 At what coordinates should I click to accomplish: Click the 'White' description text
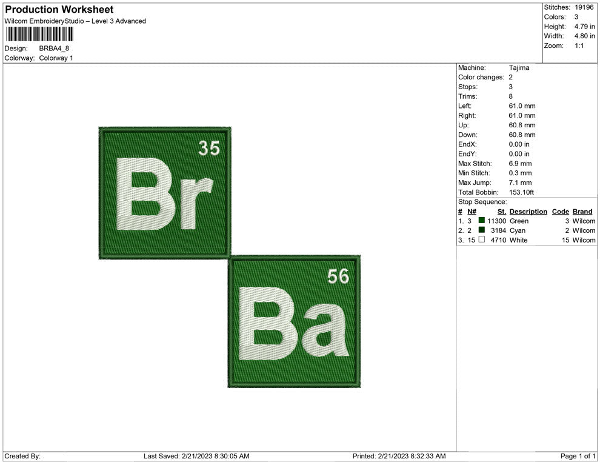[519, 240]
